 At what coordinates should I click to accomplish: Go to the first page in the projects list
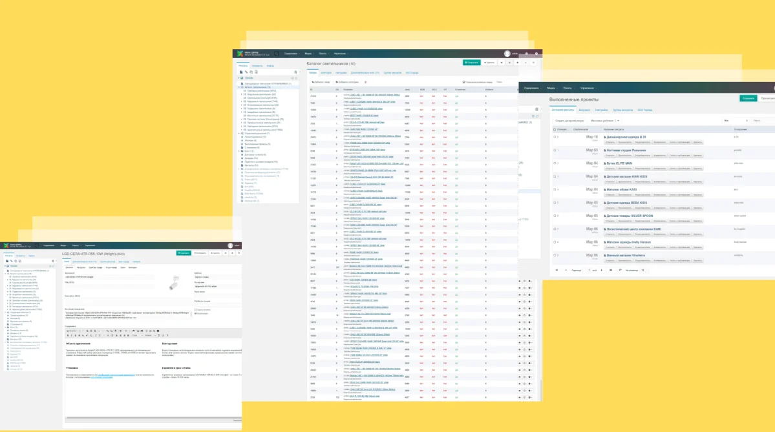(x=557, y=270)
